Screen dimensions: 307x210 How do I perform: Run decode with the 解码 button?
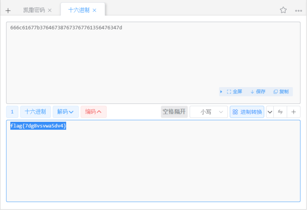tap(66, 112)
